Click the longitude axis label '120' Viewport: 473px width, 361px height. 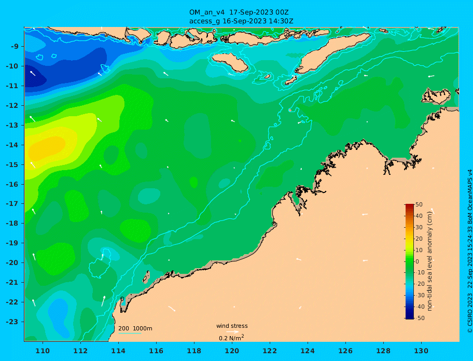tap(232, 351)
